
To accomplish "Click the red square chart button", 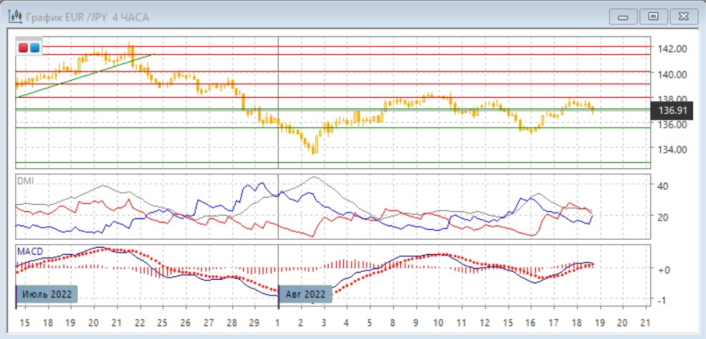I will [x=23, y=48].
